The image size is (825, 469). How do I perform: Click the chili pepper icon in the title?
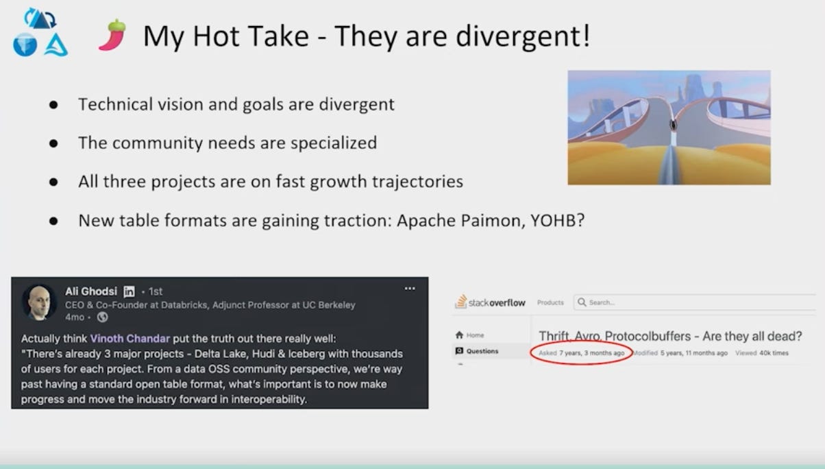[x=112, y=35]
